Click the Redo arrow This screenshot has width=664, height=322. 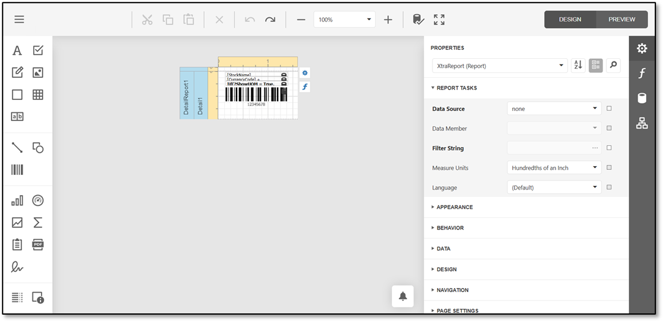point(270,20)
